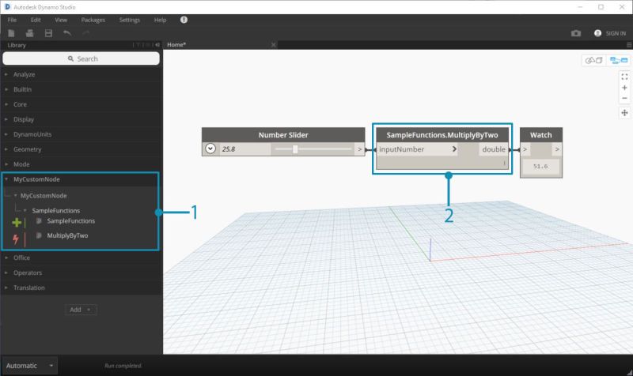The image size is (633, 376).
Task: Open the Add library dropdown
Action: (81, 310)
